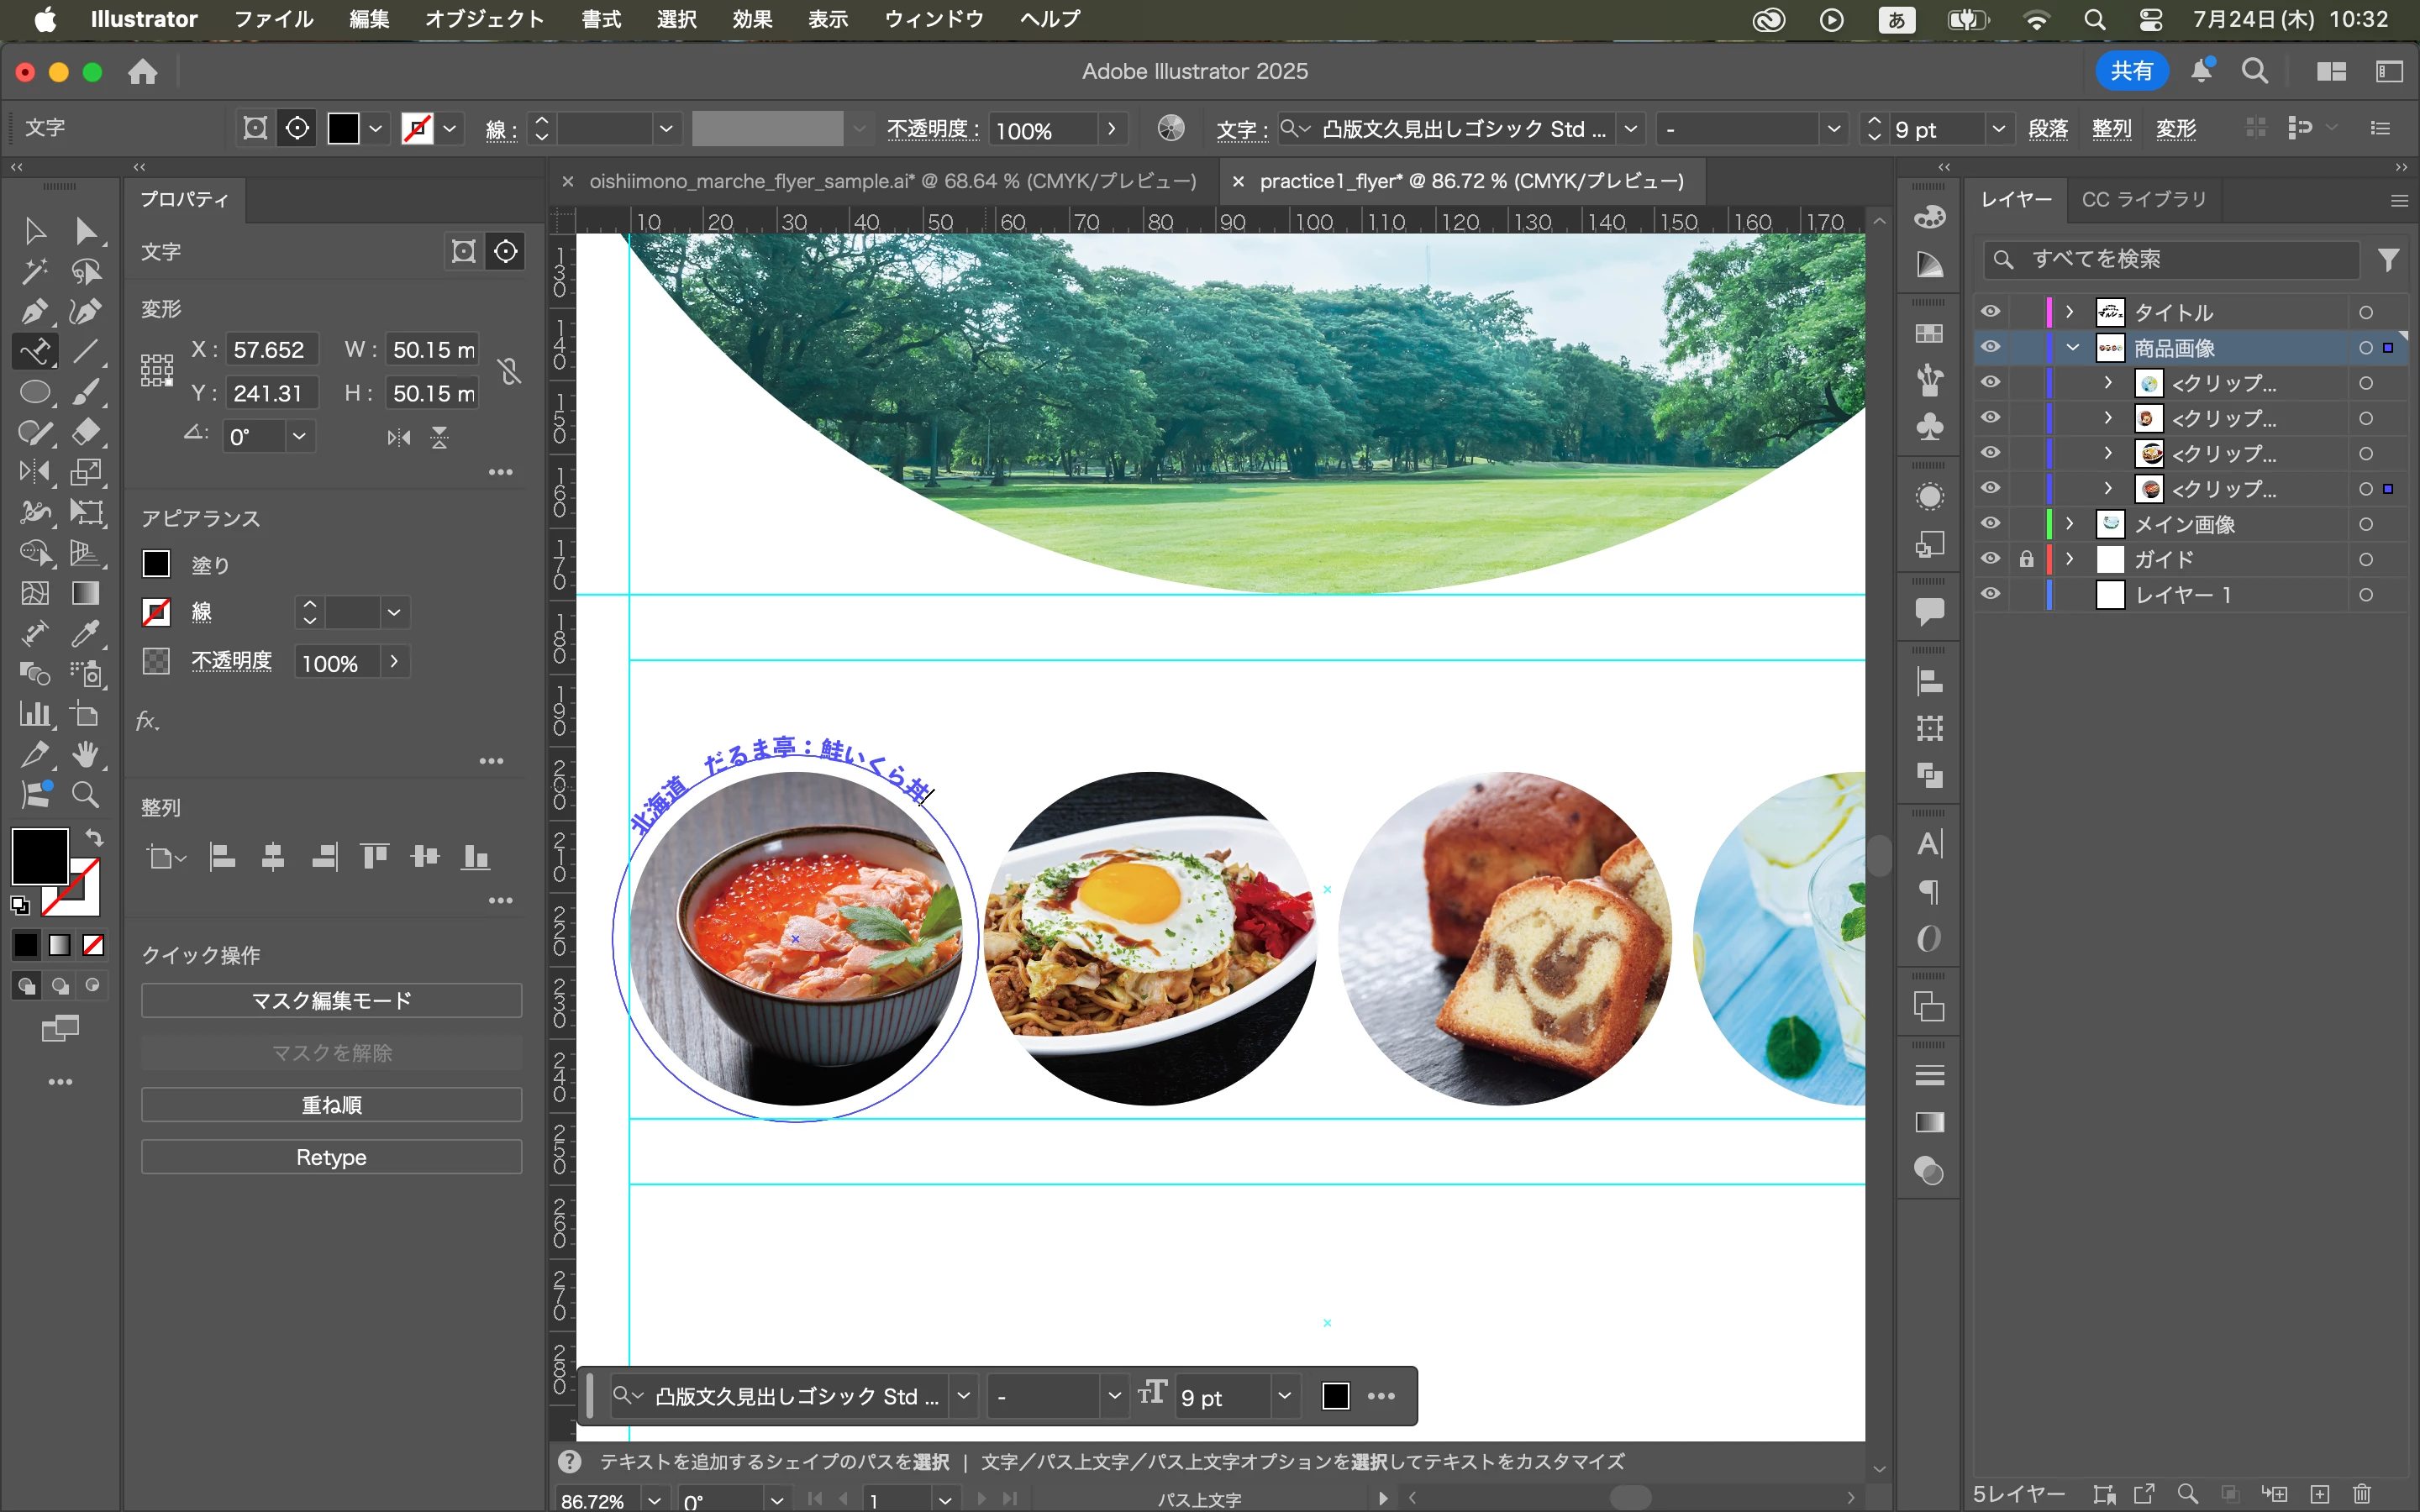Click the Retype button
The image size is (2420, 1512).
(331, 1157)
